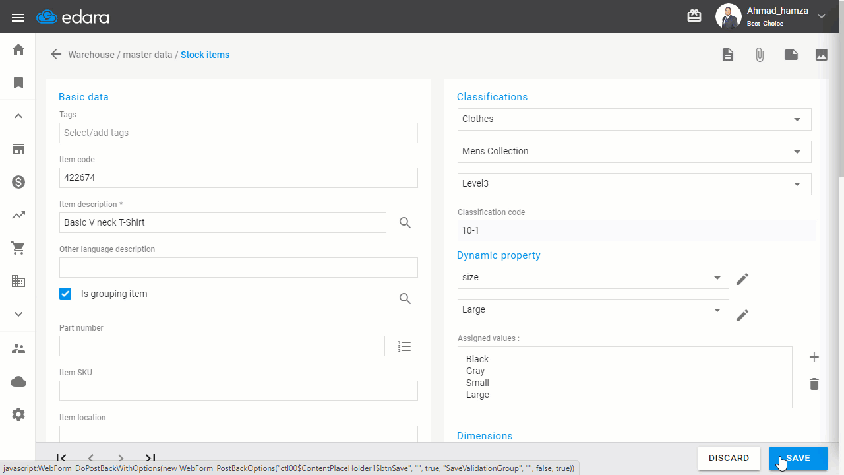The image size is (844, 475).
Task: Open the item image icon
Action: [x=822, y=55]
